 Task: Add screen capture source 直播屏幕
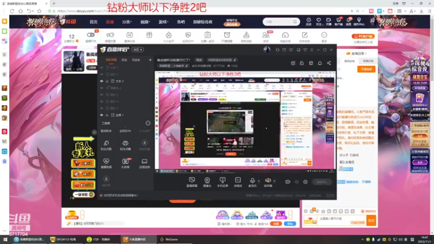[192, 182]
